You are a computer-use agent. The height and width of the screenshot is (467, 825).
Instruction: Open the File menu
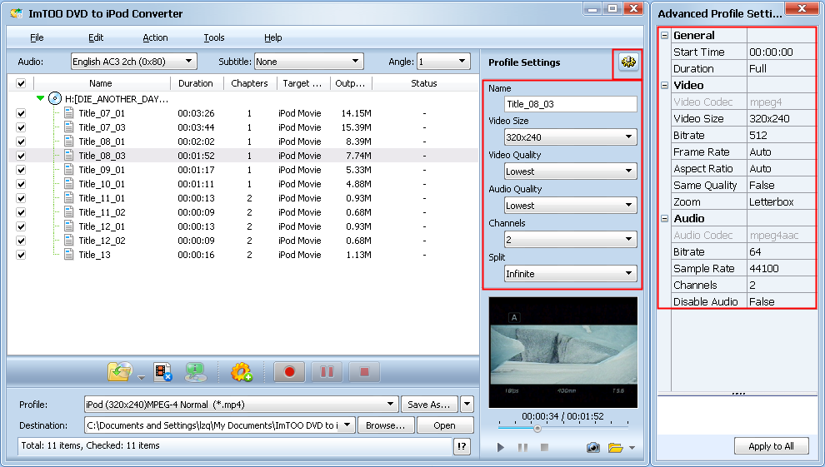tap(37, 37)
